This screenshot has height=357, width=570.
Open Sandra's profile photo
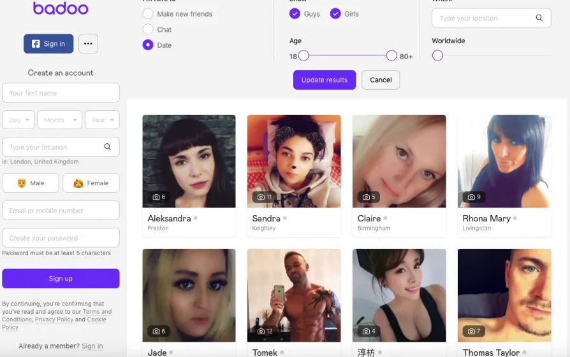(x=294, y=161)
